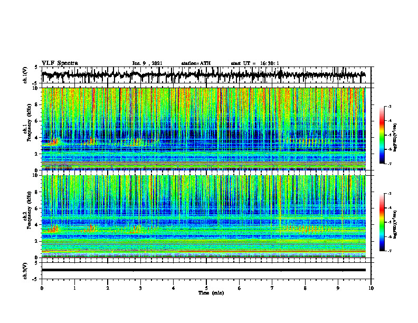Click the 'Time (min)' axis label
418x323 pixels.
click(x=211, y=293)
